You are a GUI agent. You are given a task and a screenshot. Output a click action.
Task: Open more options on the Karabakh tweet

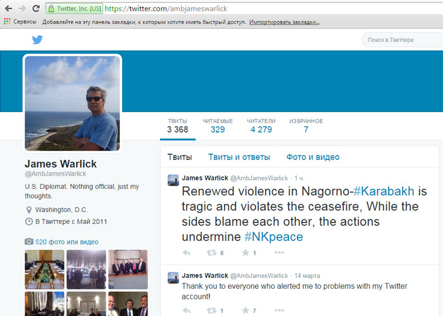coord(279,253)
